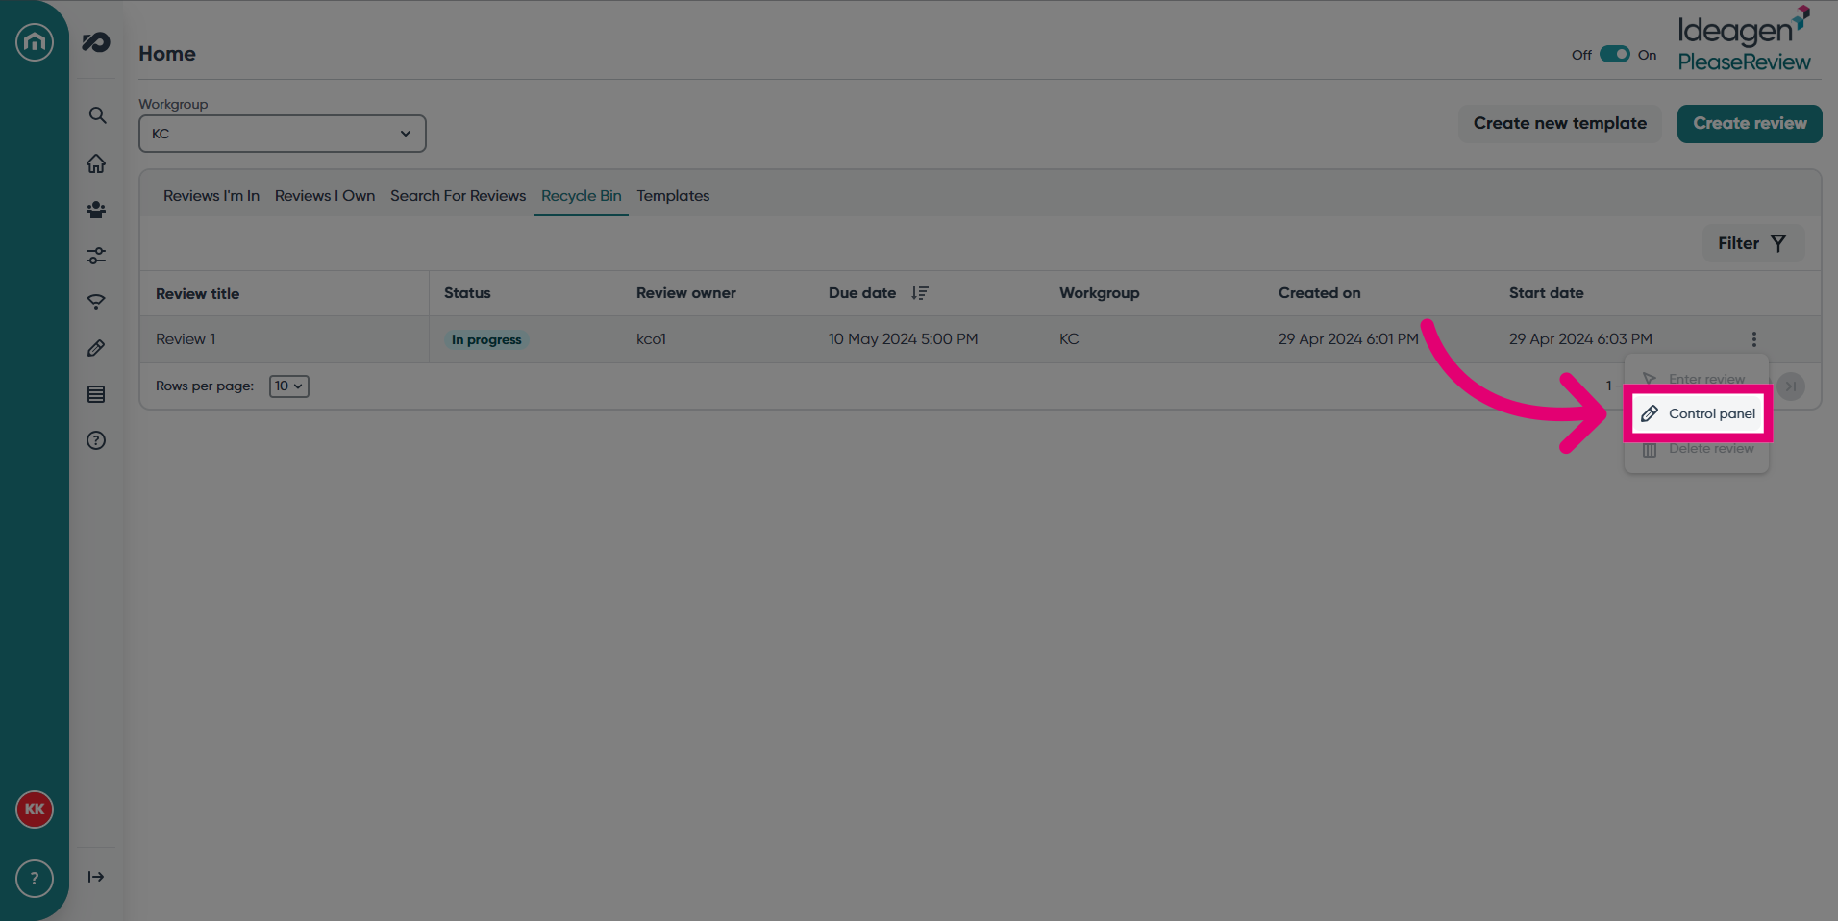
Task: Open the pencil edit icon in sidebar
Action: pyautogui.click(x=96, y=348)
